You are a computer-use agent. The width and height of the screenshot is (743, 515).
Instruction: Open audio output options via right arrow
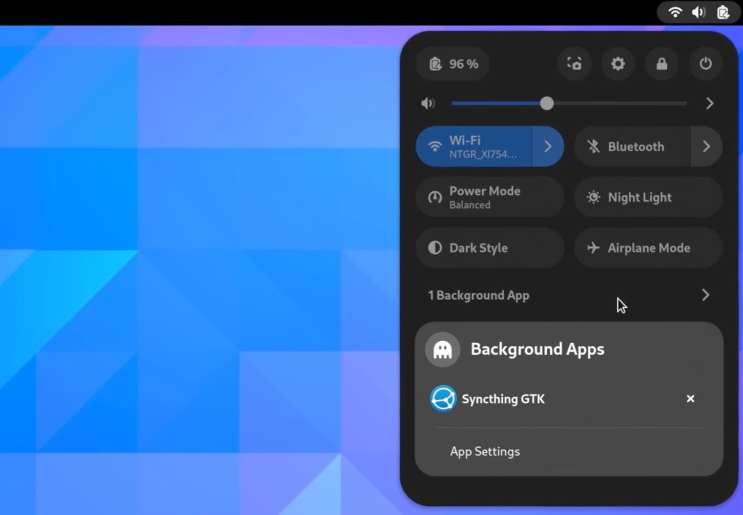click(x=710, y=103)
